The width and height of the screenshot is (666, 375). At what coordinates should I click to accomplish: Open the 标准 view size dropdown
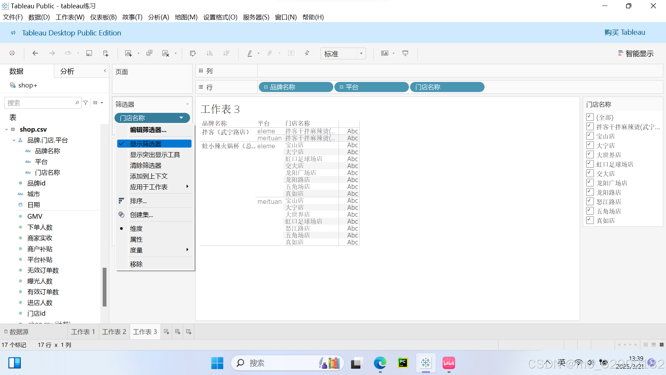click(x=361, y=53)
